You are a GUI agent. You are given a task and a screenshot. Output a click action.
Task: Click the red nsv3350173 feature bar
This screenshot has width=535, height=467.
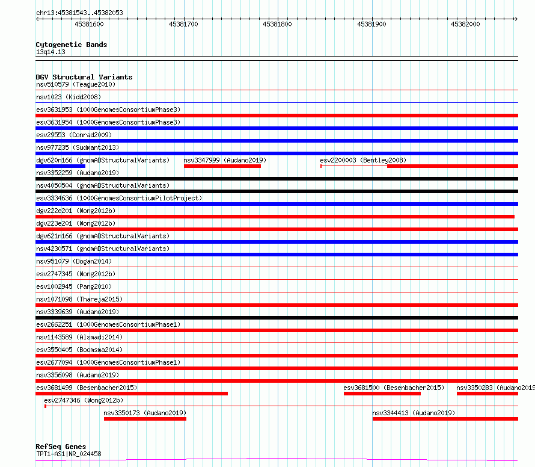pos(145,419)
